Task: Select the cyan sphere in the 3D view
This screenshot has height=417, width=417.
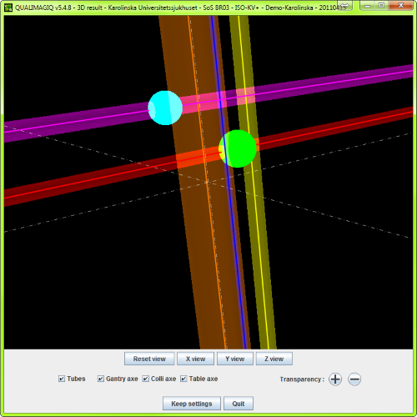Action: pyautogui.click(x=165, y=108)
